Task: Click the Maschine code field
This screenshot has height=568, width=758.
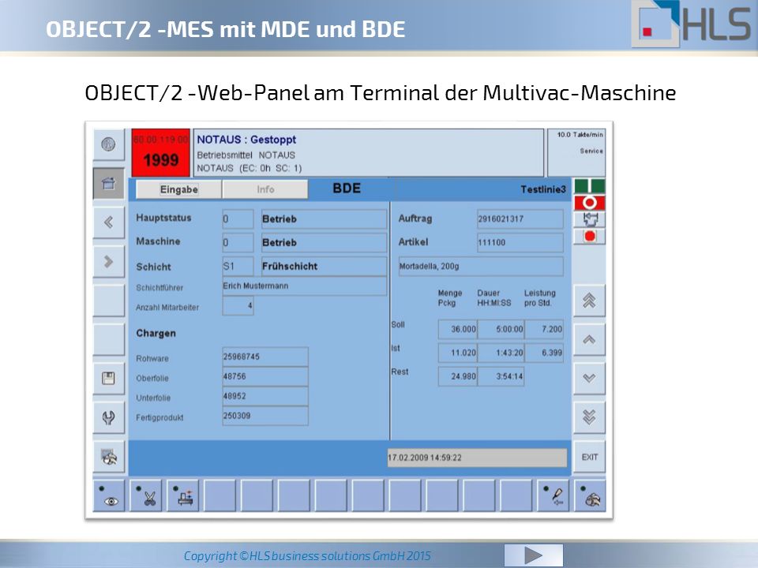Action: click(x=238, y=242)
